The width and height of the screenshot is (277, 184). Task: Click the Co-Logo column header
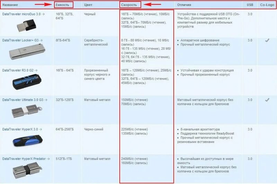coord(267,5)
